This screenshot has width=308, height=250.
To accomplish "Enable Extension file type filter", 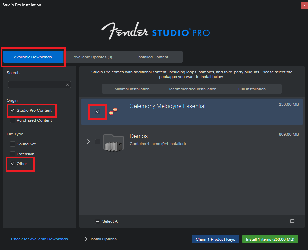I will pyautogui.click(x=13, y=154).
